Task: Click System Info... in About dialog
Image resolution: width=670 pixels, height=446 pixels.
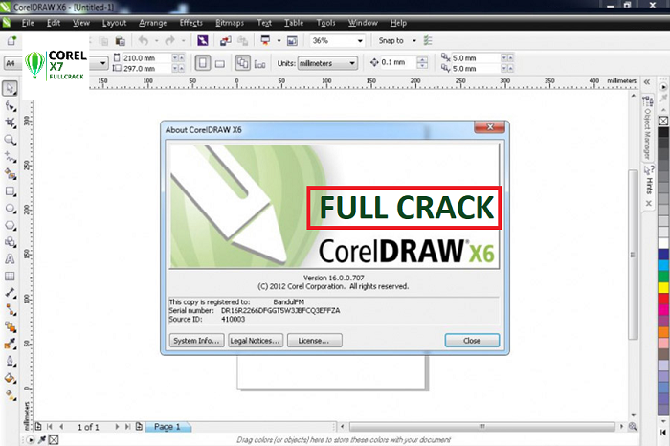Action: click(x=196, y=341)
